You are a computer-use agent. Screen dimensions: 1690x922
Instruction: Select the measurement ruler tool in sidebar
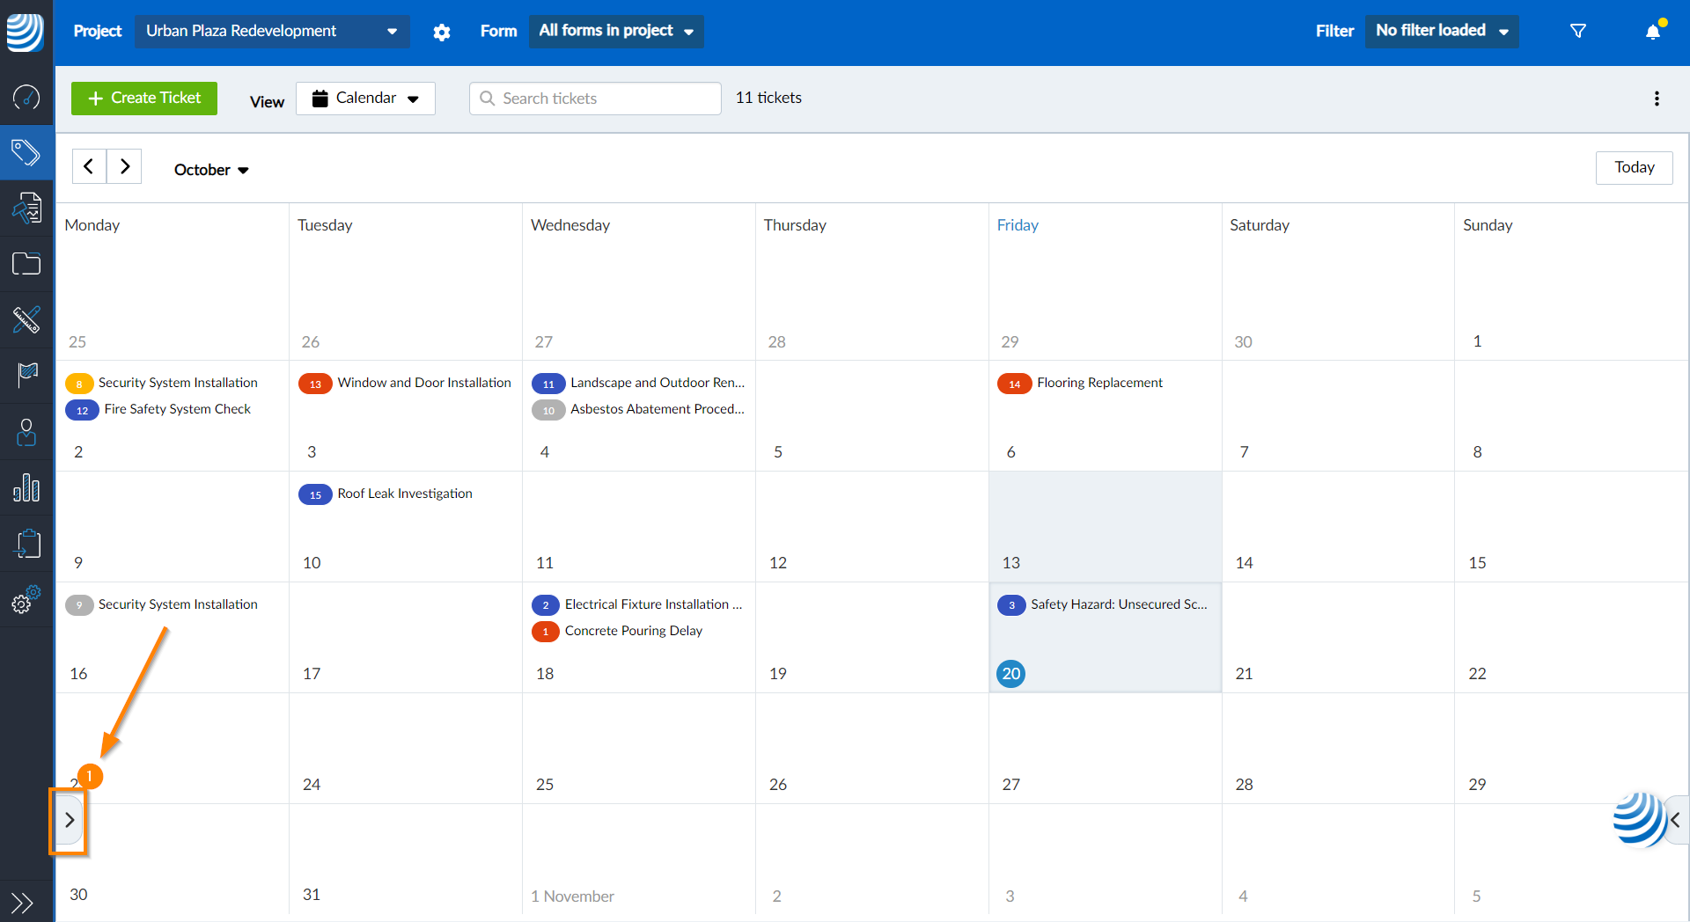26,320
